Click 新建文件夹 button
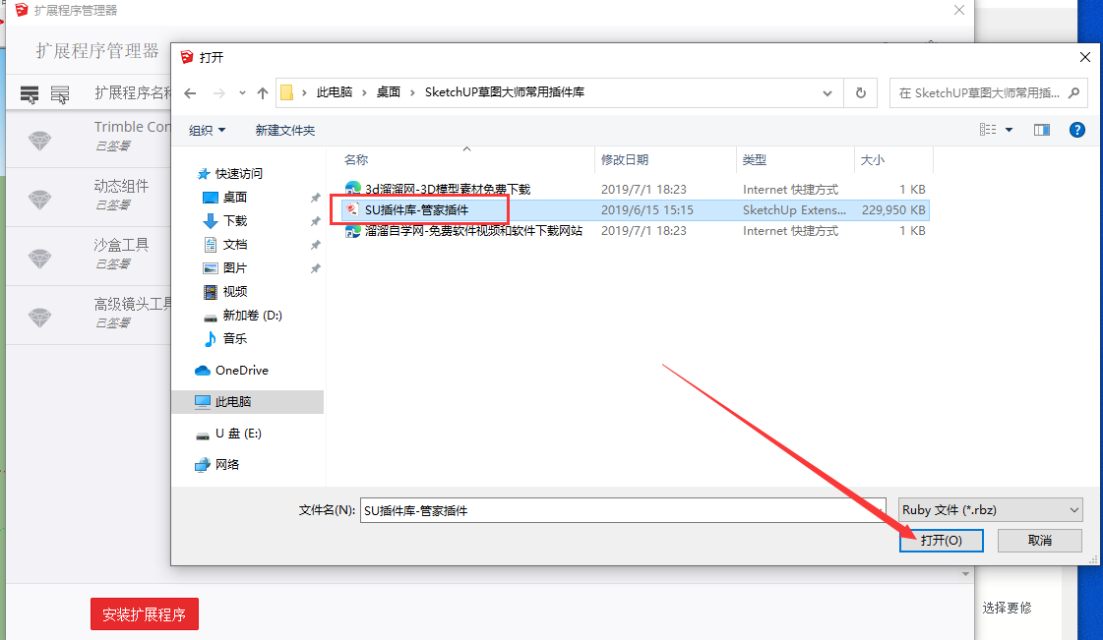This screenshot has height=640, width=1103. 285,130
